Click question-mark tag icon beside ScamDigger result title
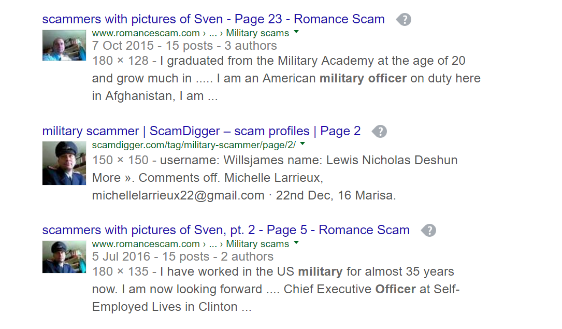 (380, 132)
